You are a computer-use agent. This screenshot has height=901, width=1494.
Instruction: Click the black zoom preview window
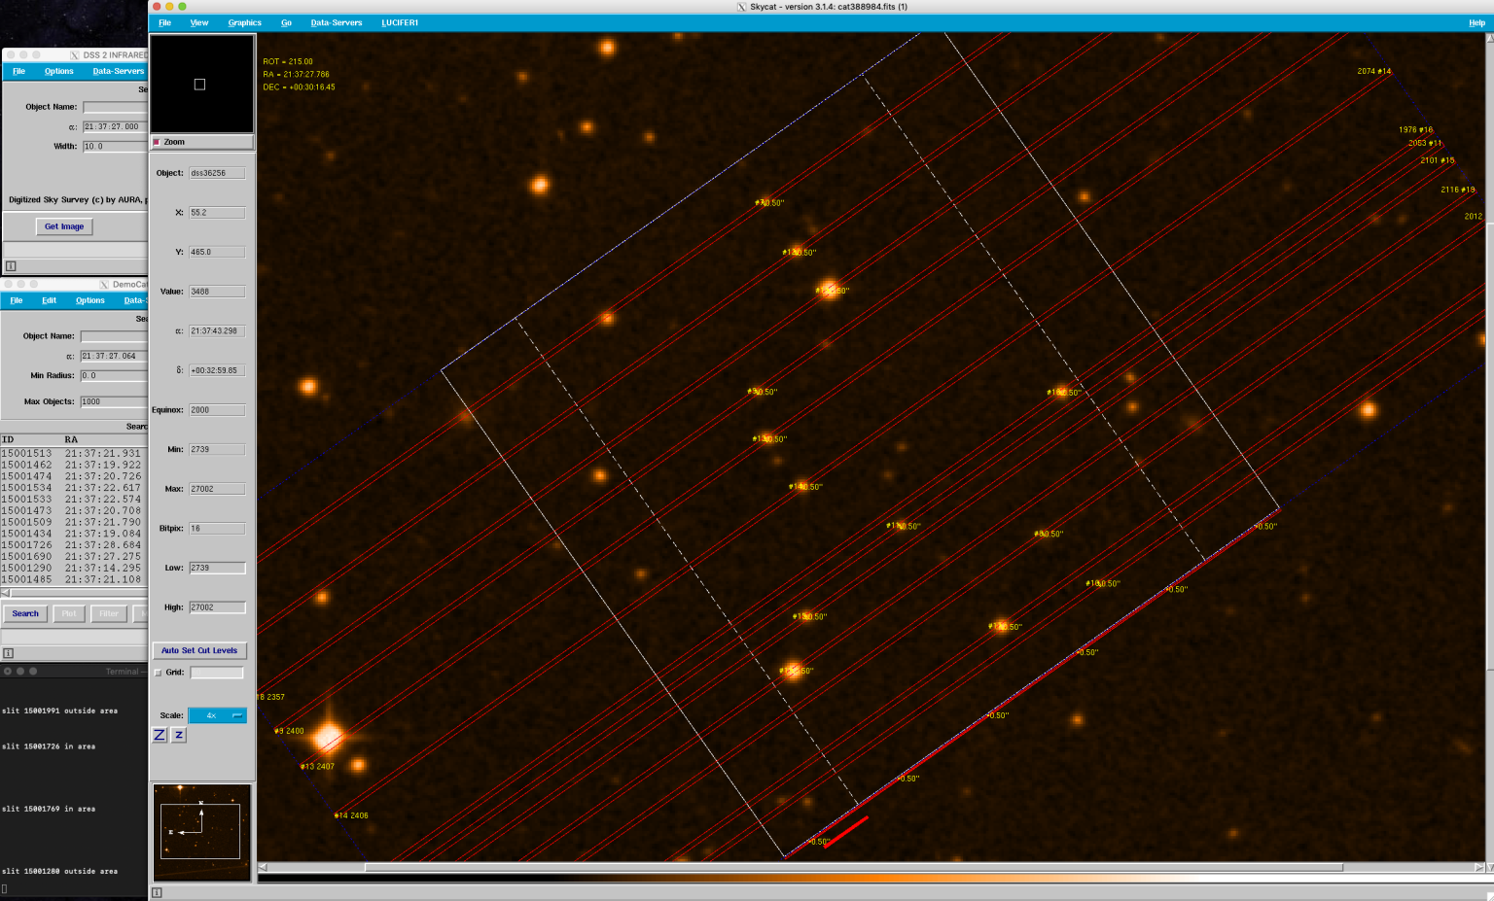pos(201,85)
